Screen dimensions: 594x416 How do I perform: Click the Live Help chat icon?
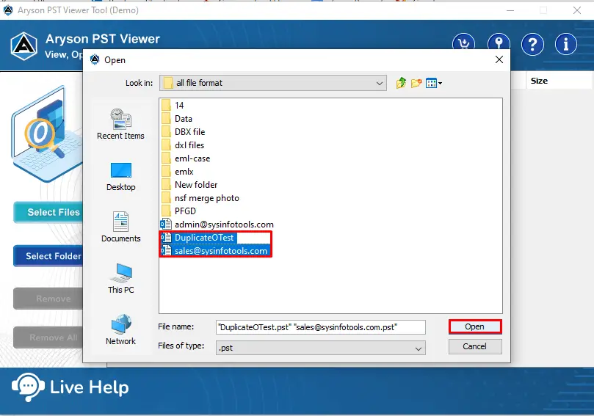tap(28, 387)
